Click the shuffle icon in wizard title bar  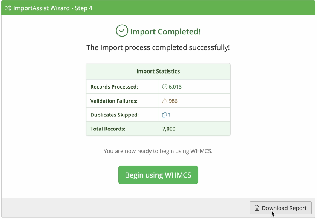click(x=8, y=8)
